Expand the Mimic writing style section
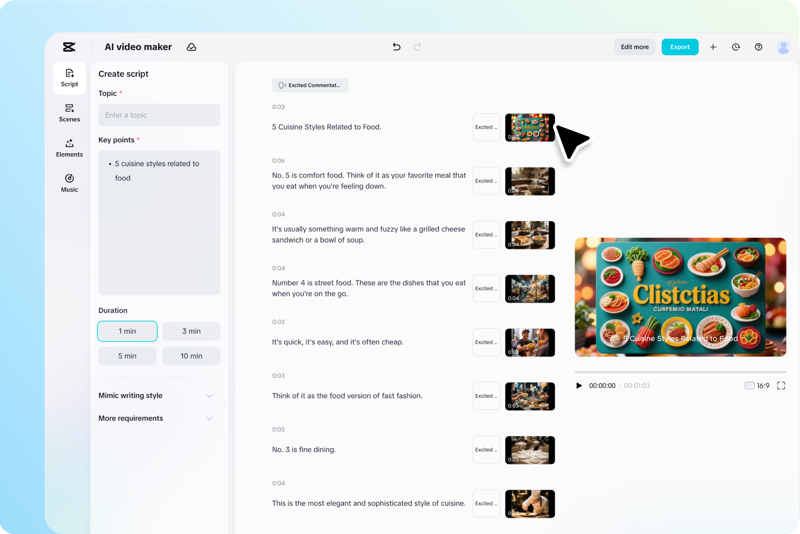 [x=156, y=395]
